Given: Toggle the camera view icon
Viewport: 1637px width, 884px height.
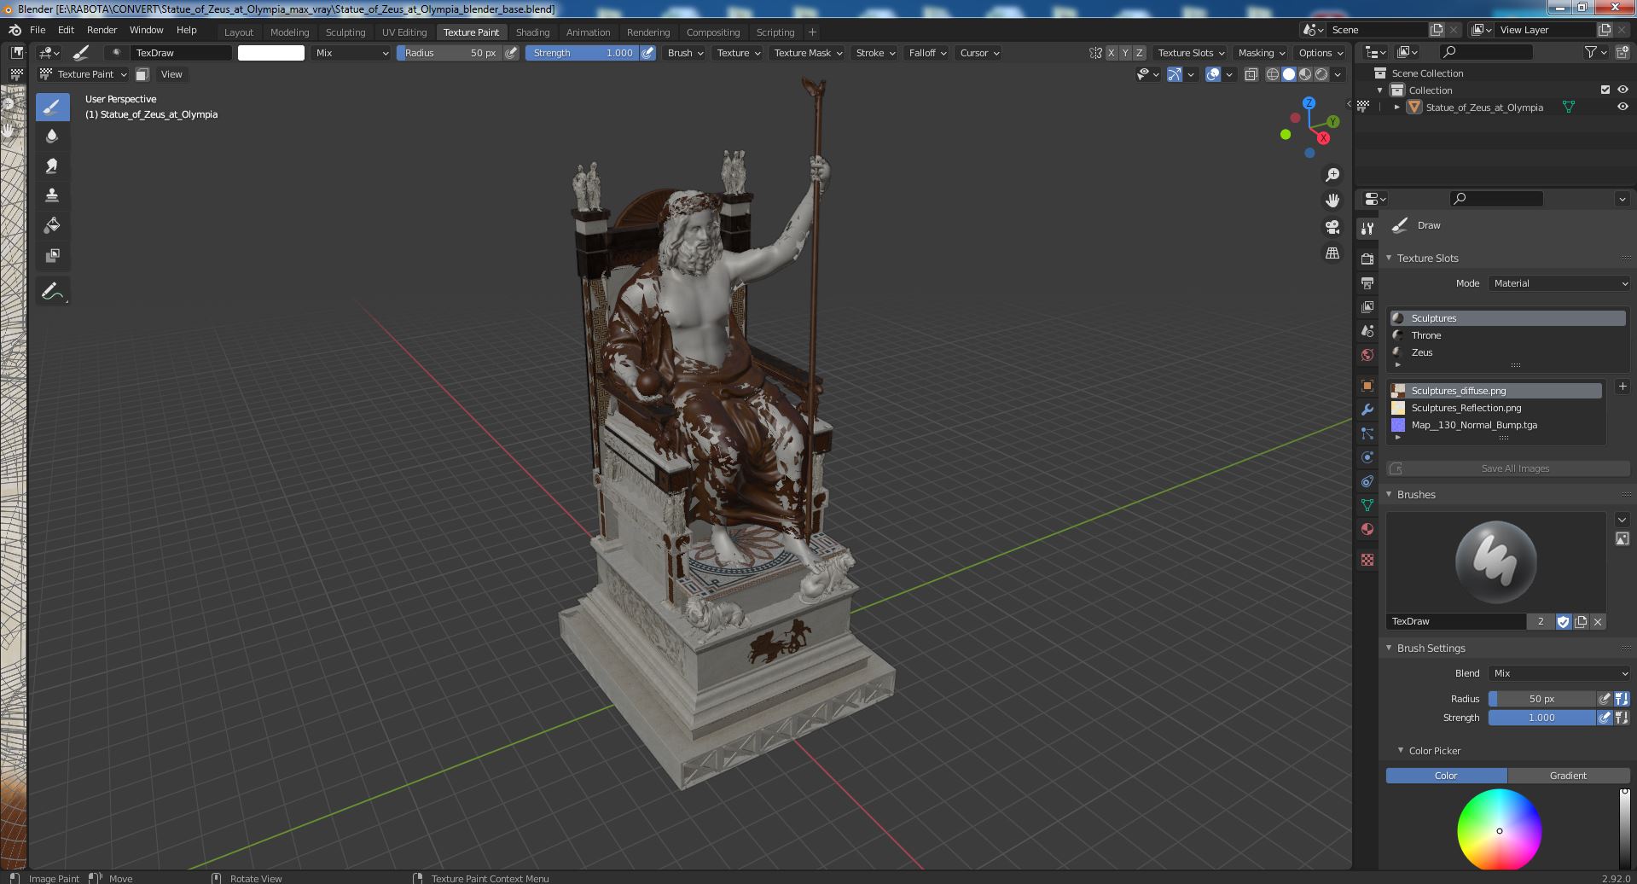Looking at the screenshot, I should coord(1332,227).
